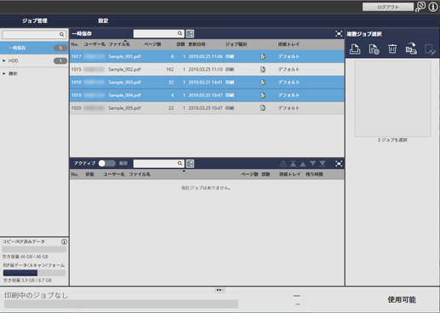Click the interrupt print icon in active toolbar
This screenshot has height=313, width=440.
coord(283,164)
